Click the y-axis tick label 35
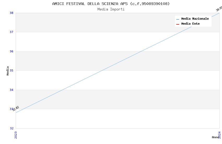Image resolution: width=222 pixels, height=144 pixels. click(x=11, y=70)
